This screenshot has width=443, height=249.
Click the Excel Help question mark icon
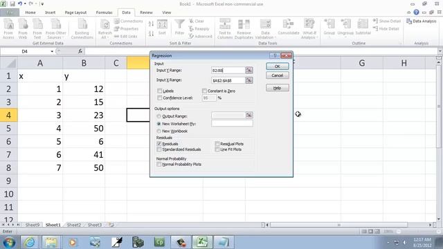click(x=416, y=12)
